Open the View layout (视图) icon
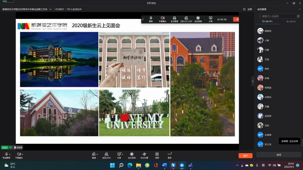The height and width of the screenshot is (170, 303). (157, 155)
